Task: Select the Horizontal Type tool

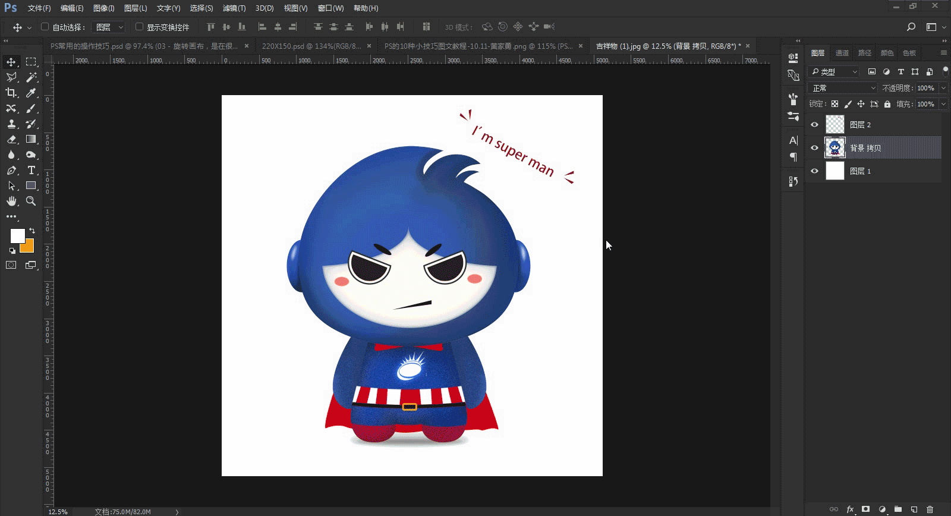Action: point(31,170)
